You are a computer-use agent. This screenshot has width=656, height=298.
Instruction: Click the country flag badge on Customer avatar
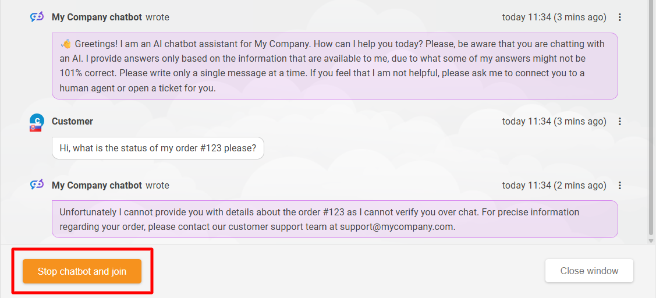click(x=35, y=128)
